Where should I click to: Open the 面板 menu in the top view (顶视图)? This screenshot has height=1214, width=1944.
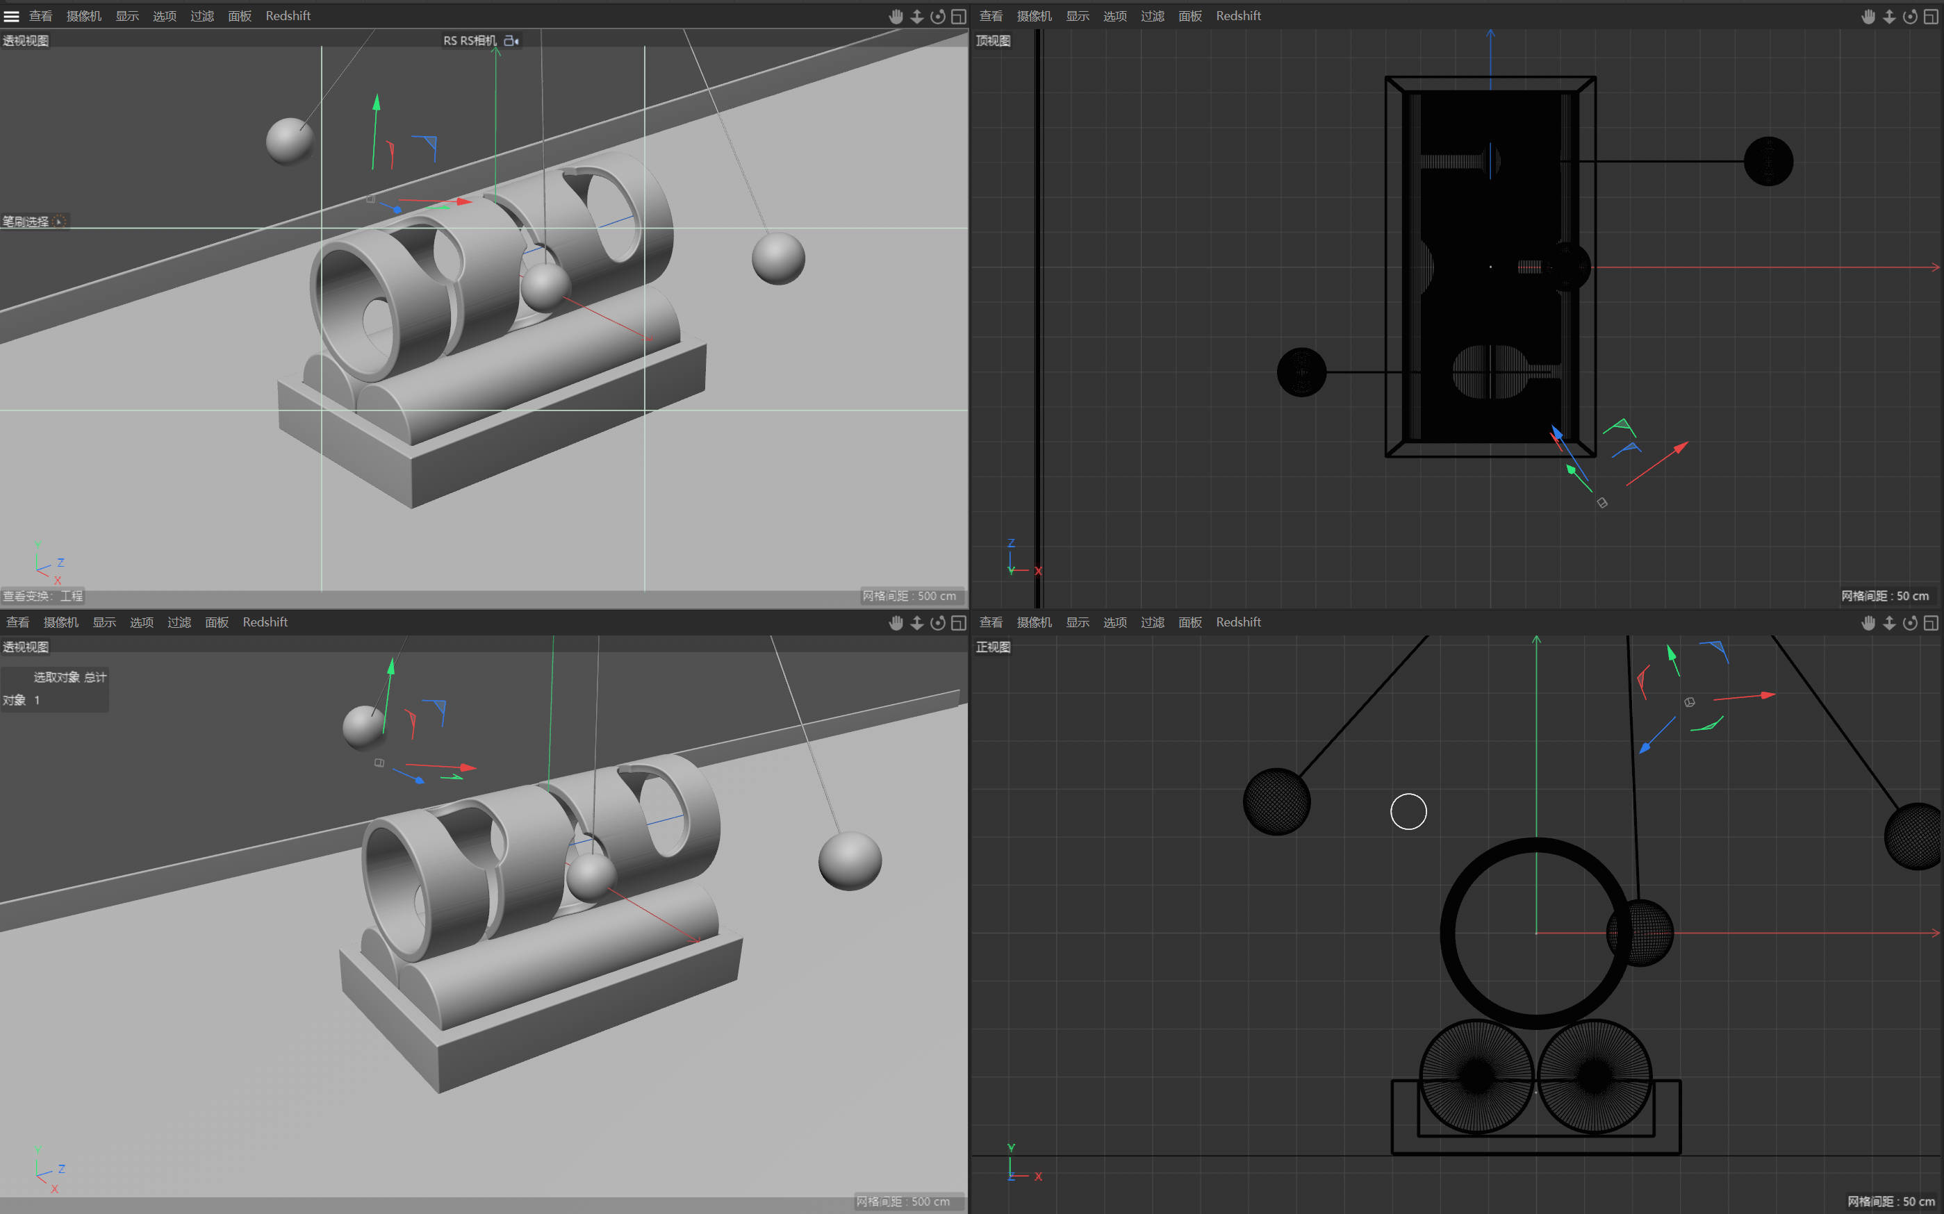1189,16
